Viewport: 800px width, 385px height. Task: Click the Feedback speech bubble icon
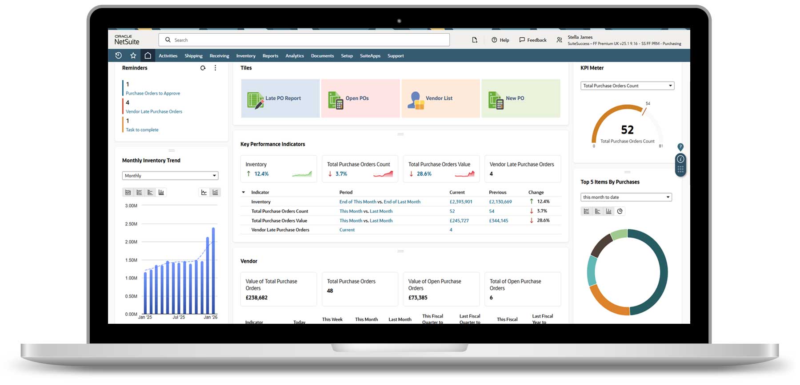tap(522, 40)
